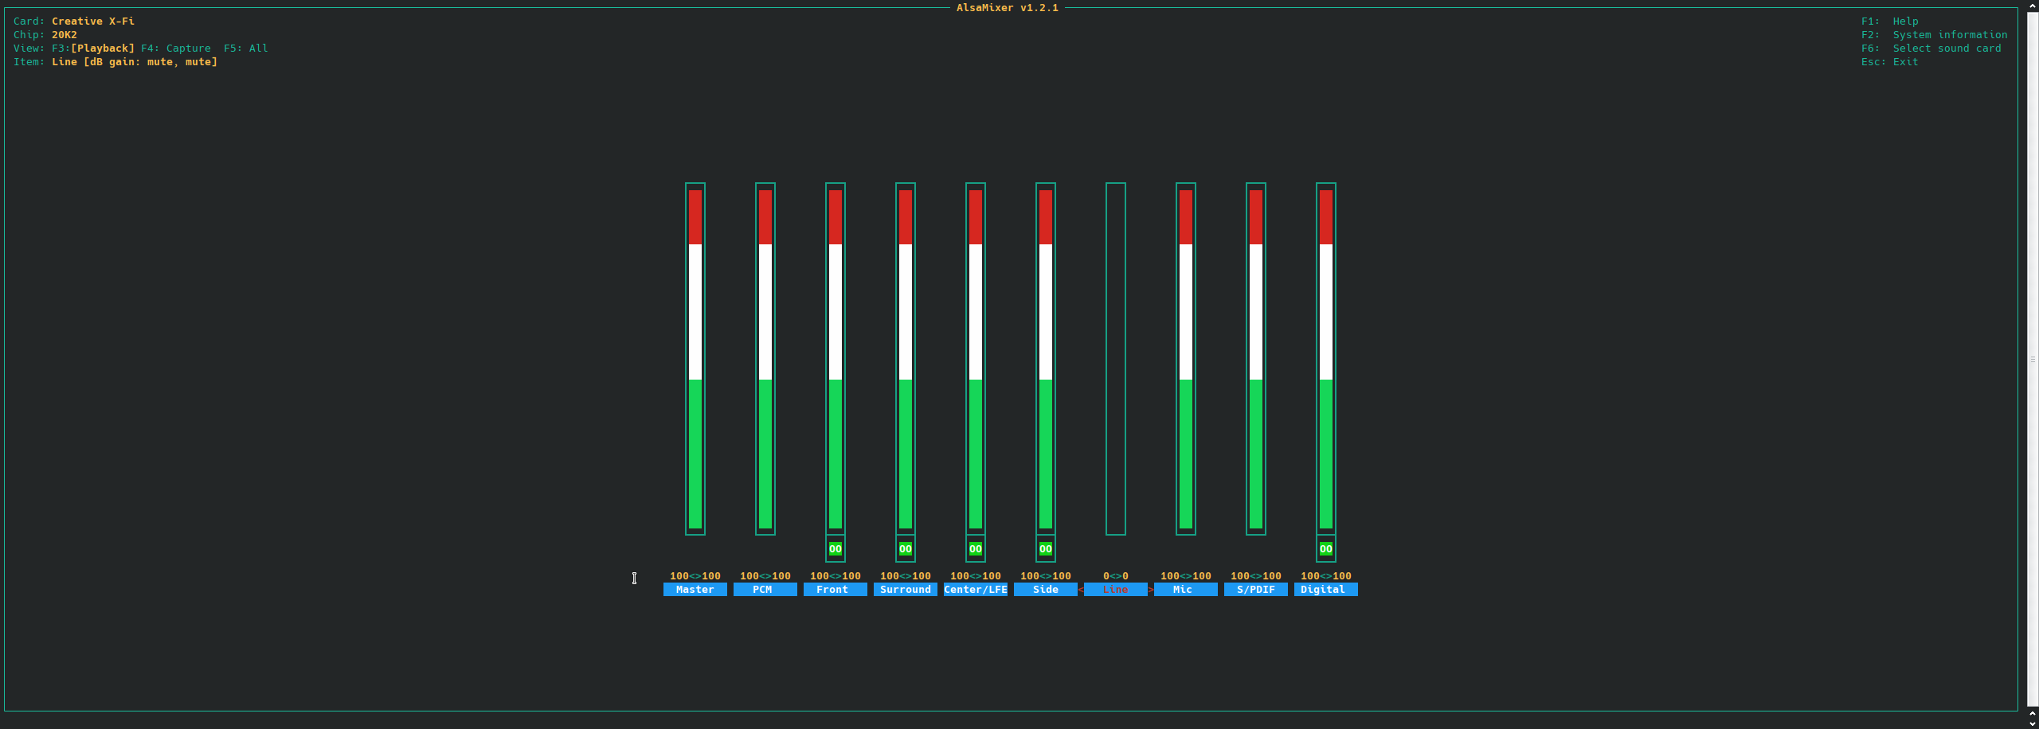2039x729 pixels.
Task: Click Esc Exit option
Action: 1889,62
